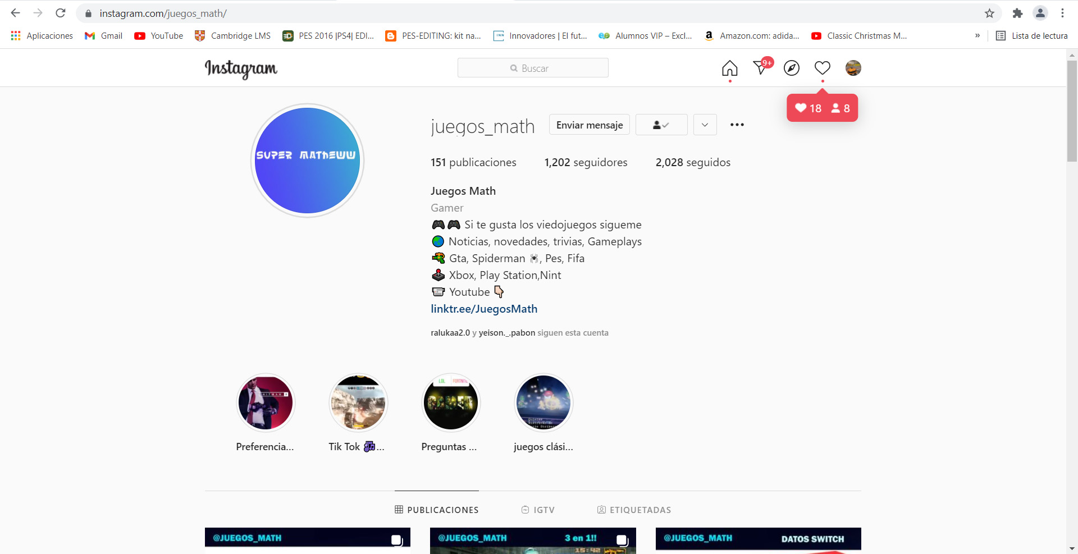The height and width of the screenshot is (554, 1078).
Task: Expand suggested accounts dropdown arrow
Action: [705, 125]
